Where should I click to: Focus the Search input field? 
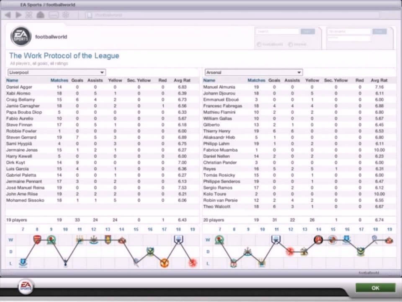277,31
